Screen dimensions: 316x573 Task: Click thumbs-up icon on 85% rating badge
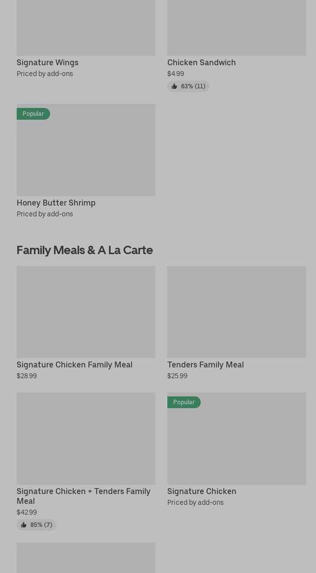click(x=24, y=525)
